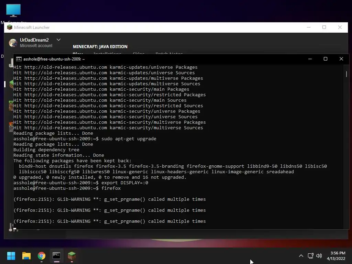352x264 pixels.
Task: Click the terminal title 'asshole@free-ubuntu-ssh-2009: ~'
Action: pyautogui.click(x=54, y=59)
